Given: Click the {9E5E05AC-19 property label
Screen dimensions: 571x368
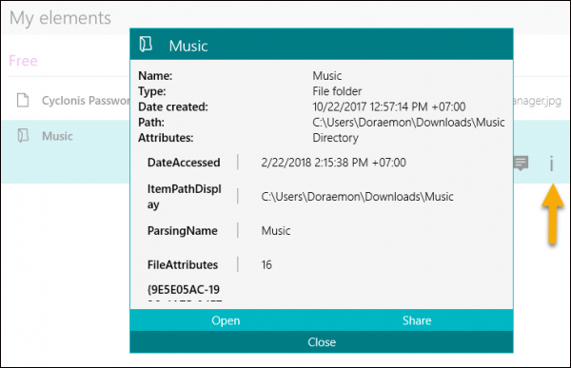Looking at the screenshot, I should 184,290.
